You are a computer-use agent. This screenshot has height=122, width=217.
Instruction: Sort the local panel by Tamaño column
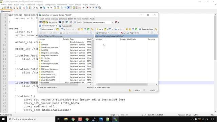pos(65,39)
